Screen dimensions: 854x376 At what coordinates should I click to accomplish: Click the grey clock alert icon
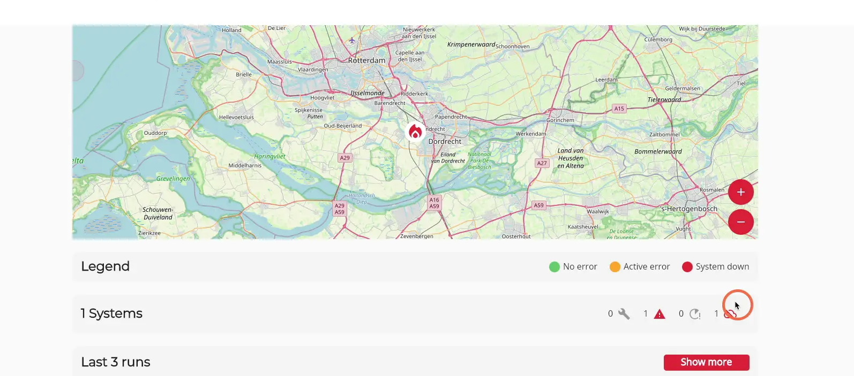[695, 314]
